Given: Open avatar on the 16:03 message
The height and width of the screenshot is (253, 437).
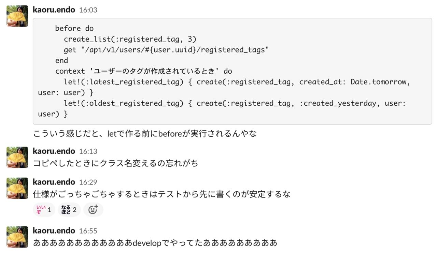Looking at the screenshot, I should click(17, 16).
